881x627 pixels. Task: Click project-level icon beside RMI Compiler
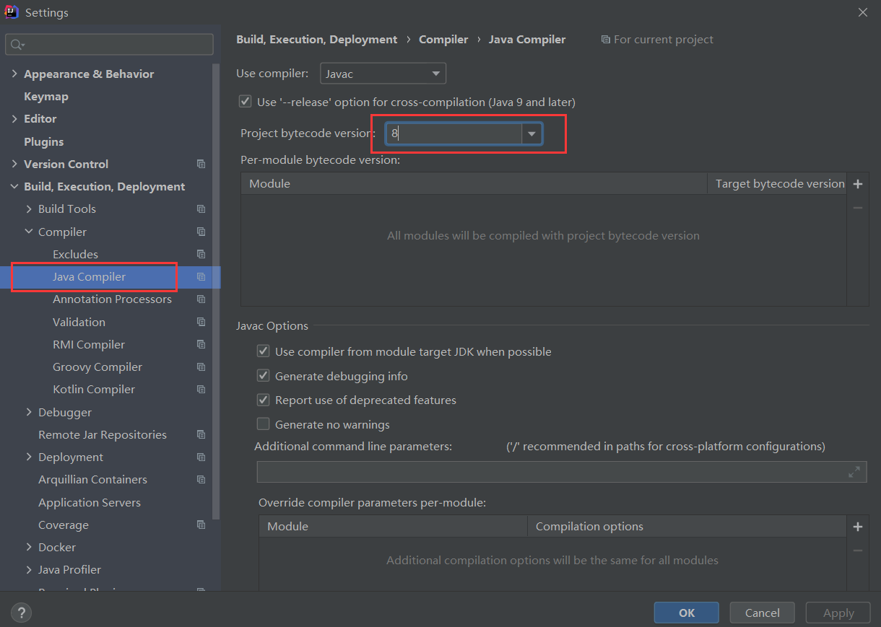[x=201, y=344]
